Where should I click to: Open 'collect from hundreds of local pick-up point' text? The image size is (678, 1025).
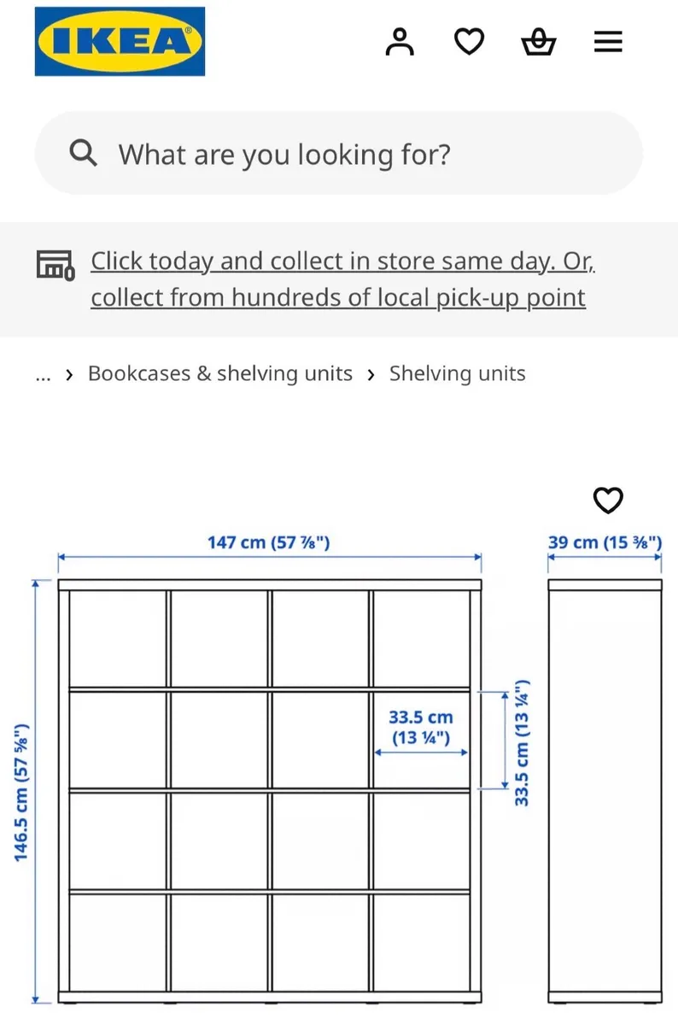[x=338, y=297]
